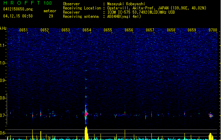221x140 pixels.
Task: Click the 1.1 kHz axis tick label
Action: tap(3, 45)
